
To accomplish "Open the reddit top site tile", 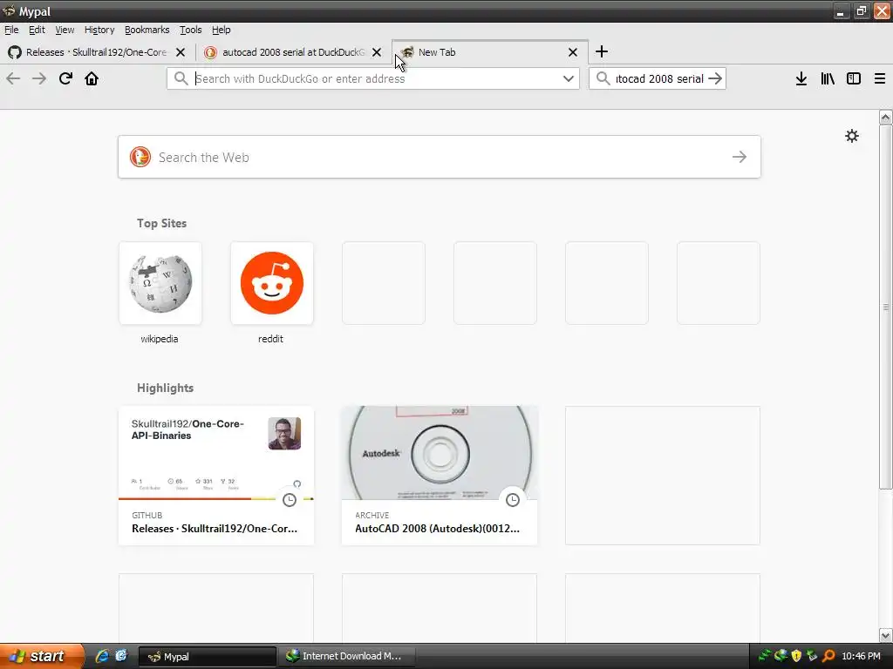I will (272, 283).
